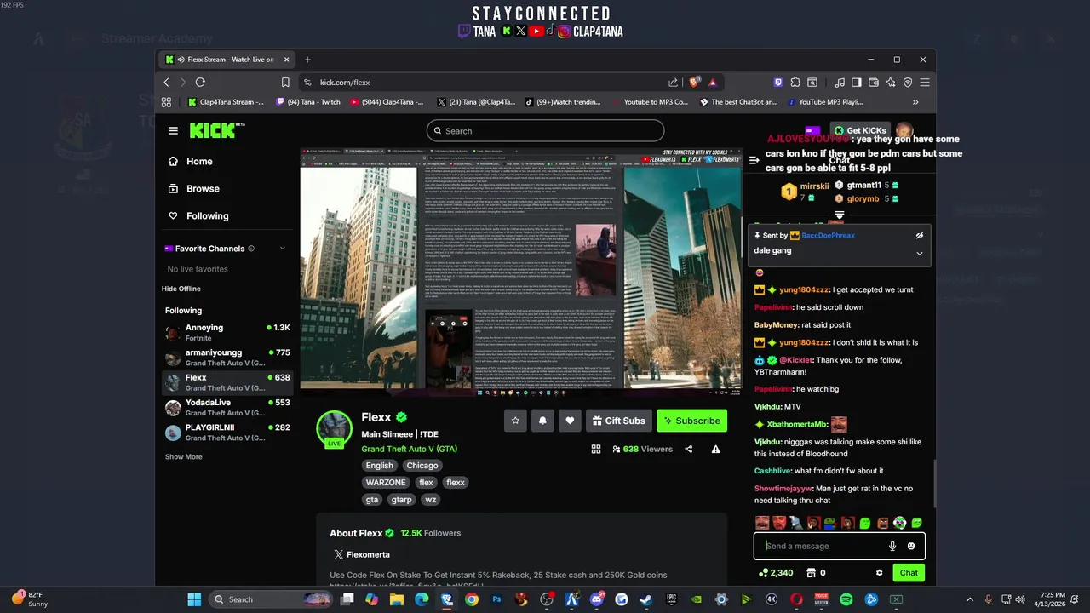Click the 2,340 points balance

776,573
